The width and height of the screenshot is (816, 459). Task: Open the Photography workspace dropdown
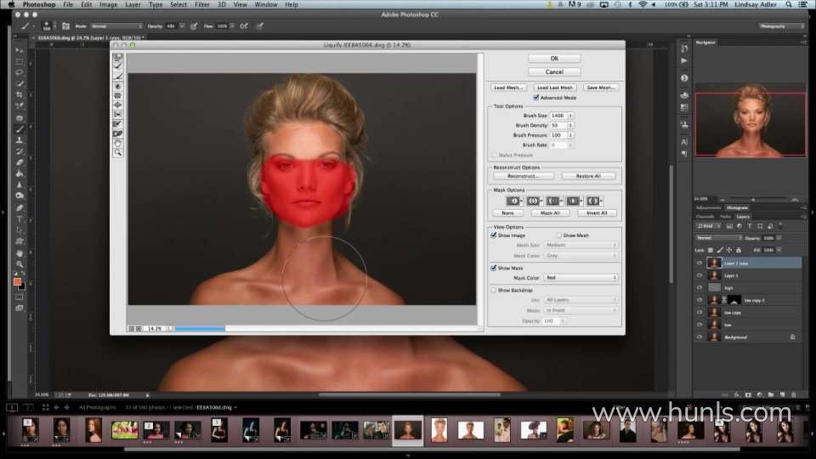782,26
